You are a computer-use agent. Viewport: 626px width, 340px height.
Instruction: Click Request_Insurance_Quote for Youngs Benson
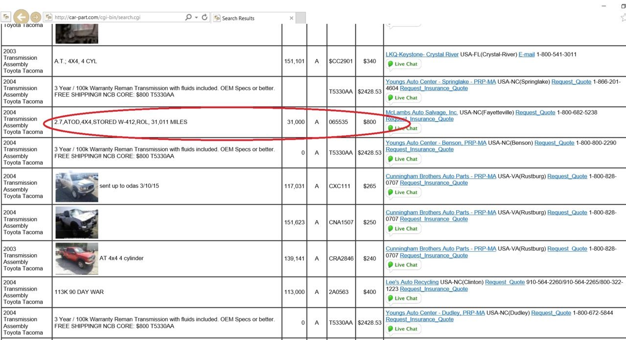click(419, 149)
